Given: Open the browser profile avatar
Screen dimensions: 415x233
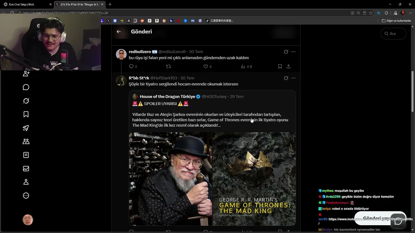Looking at the screenshot, I should pyautogui.click(x=403, y=13).
